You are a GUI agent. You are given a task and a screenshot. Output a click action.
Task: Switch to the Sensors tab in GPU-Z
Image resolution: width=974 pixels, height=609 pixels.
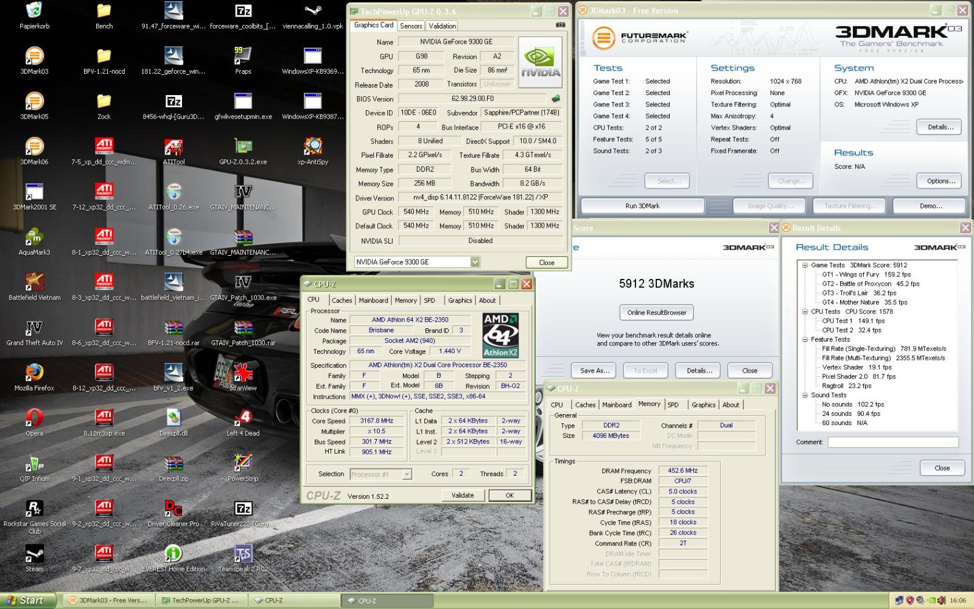coord(411,26)
